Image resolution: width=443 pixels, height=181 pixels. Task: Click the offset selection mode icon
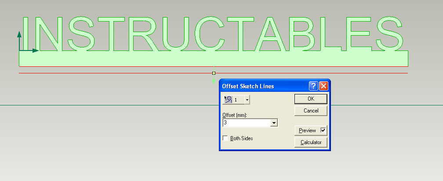228,100
